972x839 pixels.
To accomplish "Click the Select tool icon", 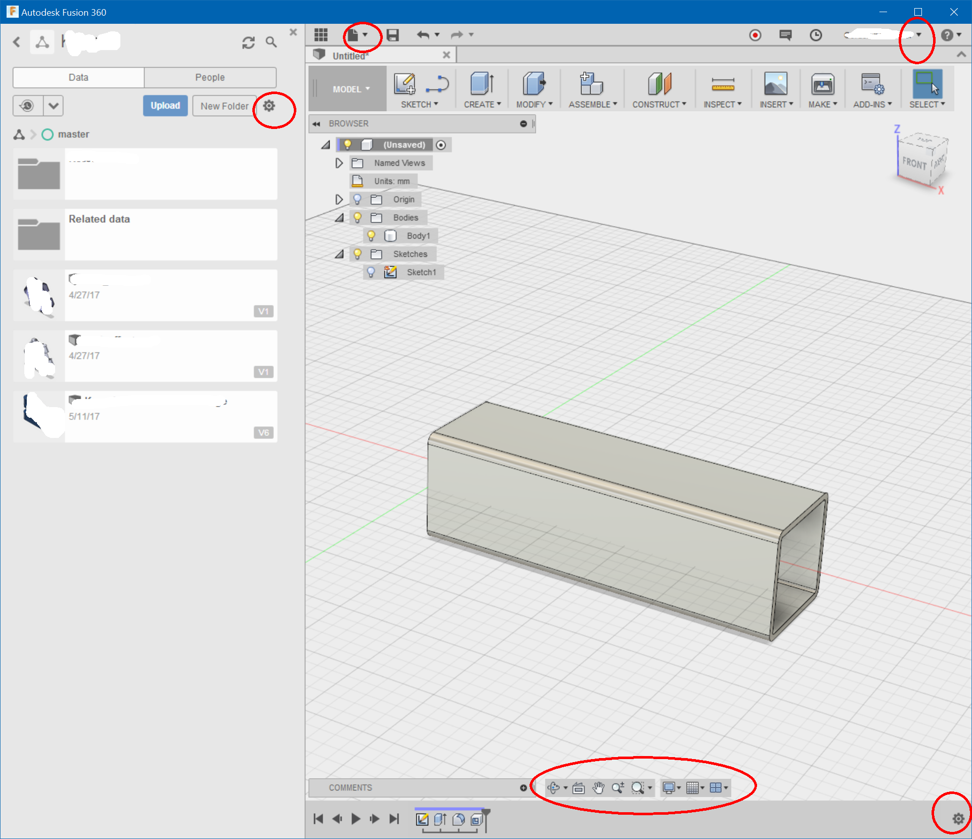I will pos(927,84).
